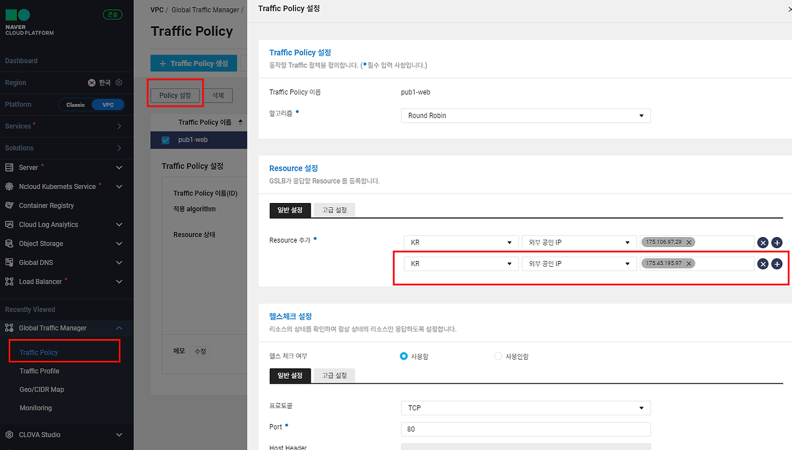Screen dimensions: 792x450
Task: Delete the first resource row with X button
Action: 763,243
